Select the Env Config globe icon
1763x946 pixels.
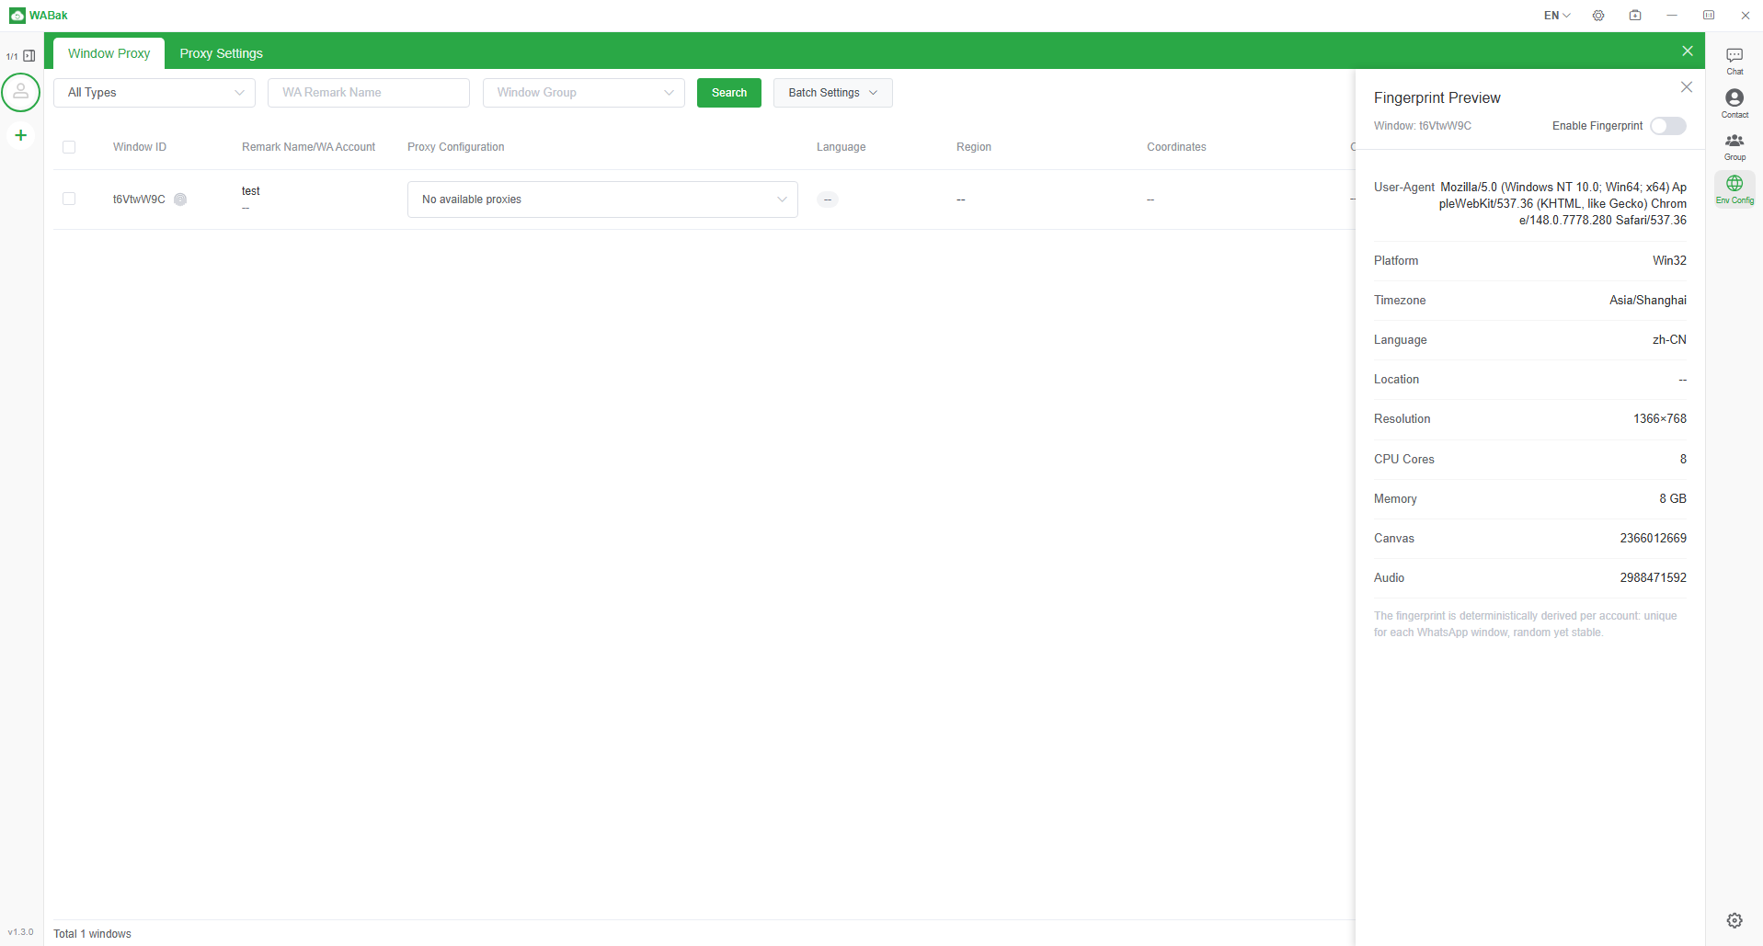[1734, 189]
